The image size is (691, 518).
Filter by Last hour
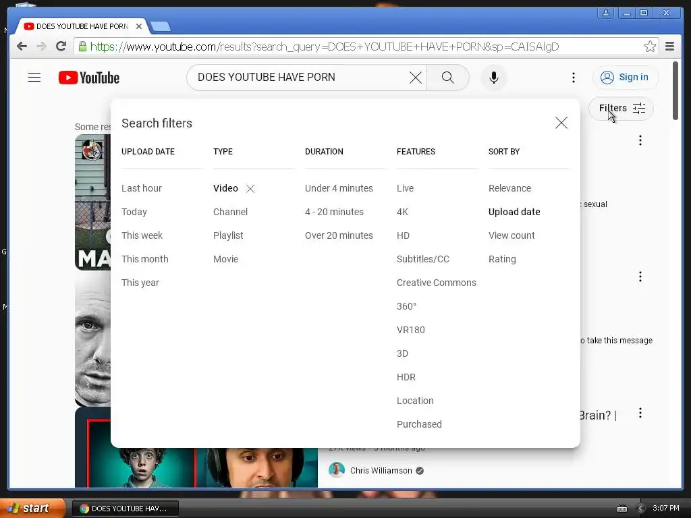(x=142, y=189)
